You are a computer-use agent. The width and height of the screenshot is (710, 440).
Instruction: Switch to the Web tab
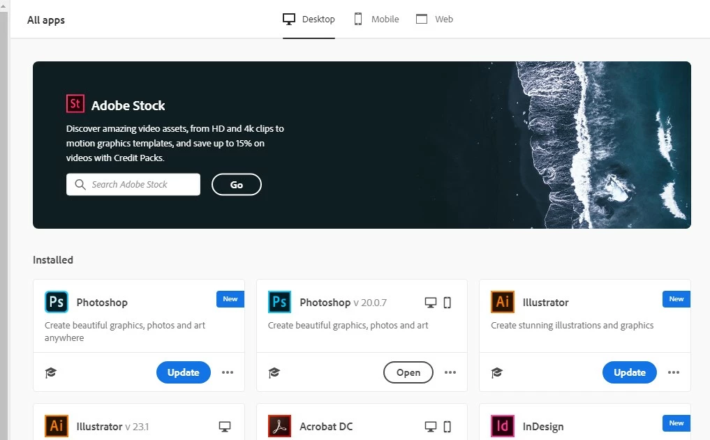click(x=434, y=20)
